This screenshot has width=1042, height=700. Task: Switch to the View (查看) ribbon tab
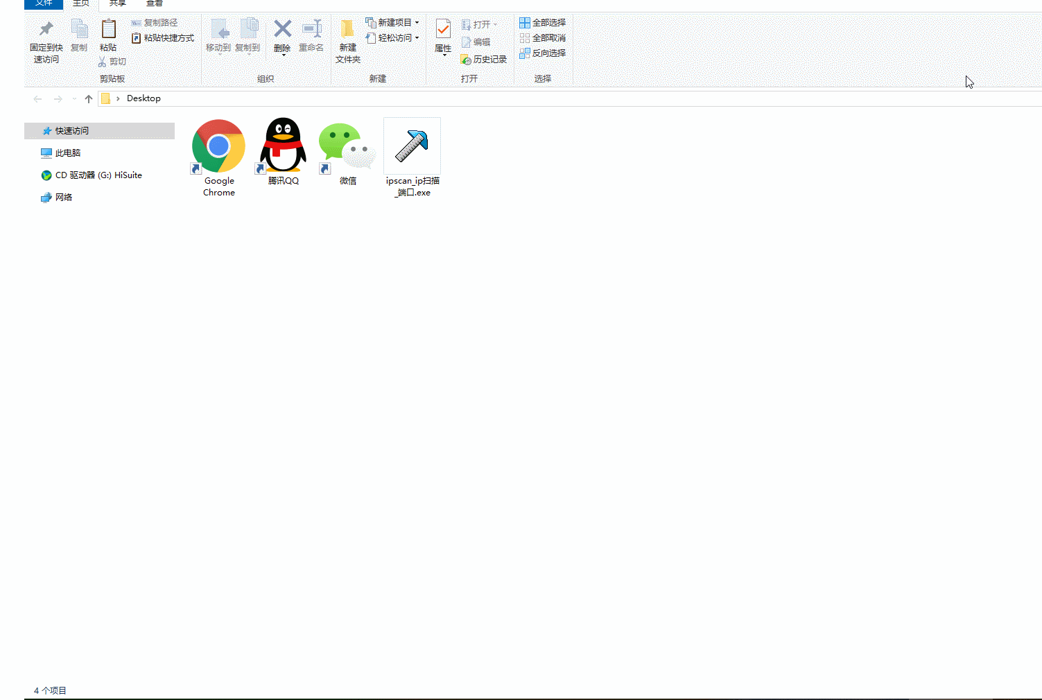pos(155,3)
